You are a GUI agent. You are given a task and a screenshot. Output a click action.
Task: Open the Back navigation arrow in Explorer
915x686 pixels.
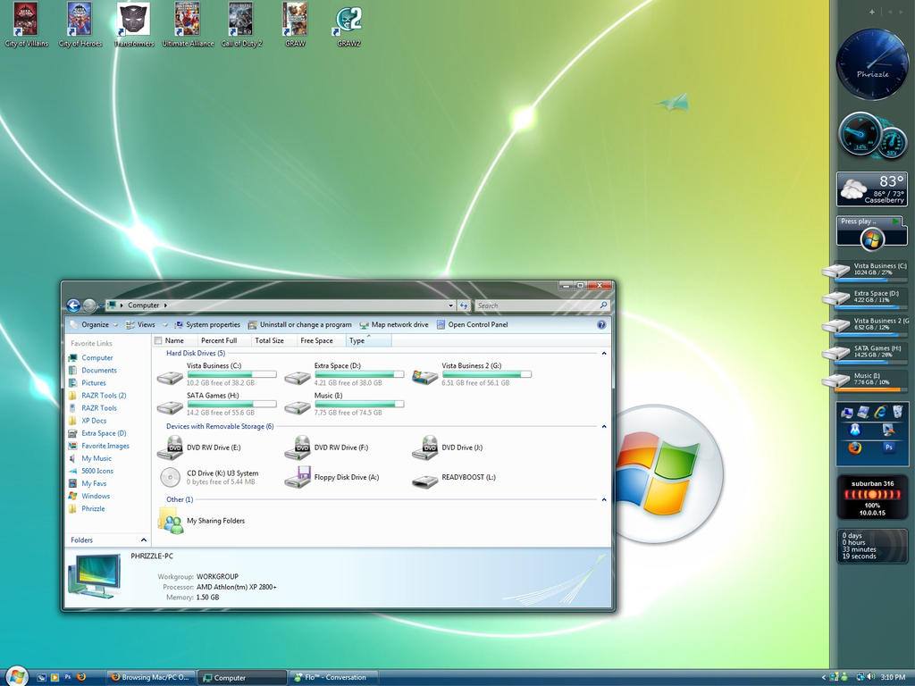(74, 305)
